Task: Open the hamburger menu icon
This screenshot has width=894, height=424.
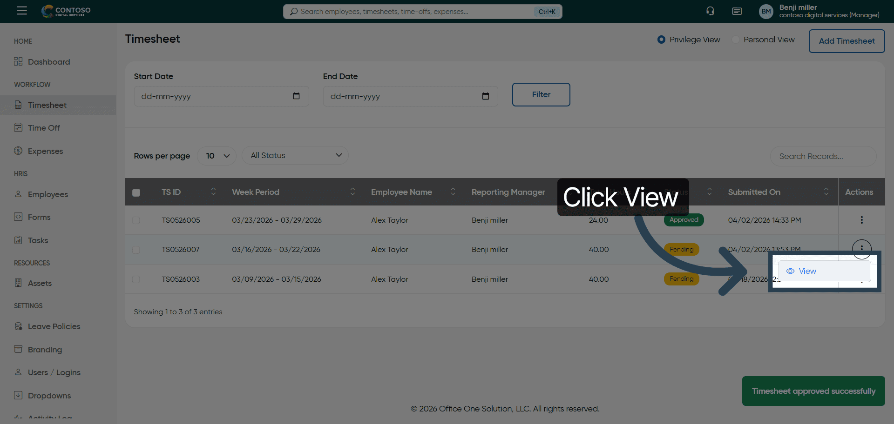Action: (x=21, y=11)
